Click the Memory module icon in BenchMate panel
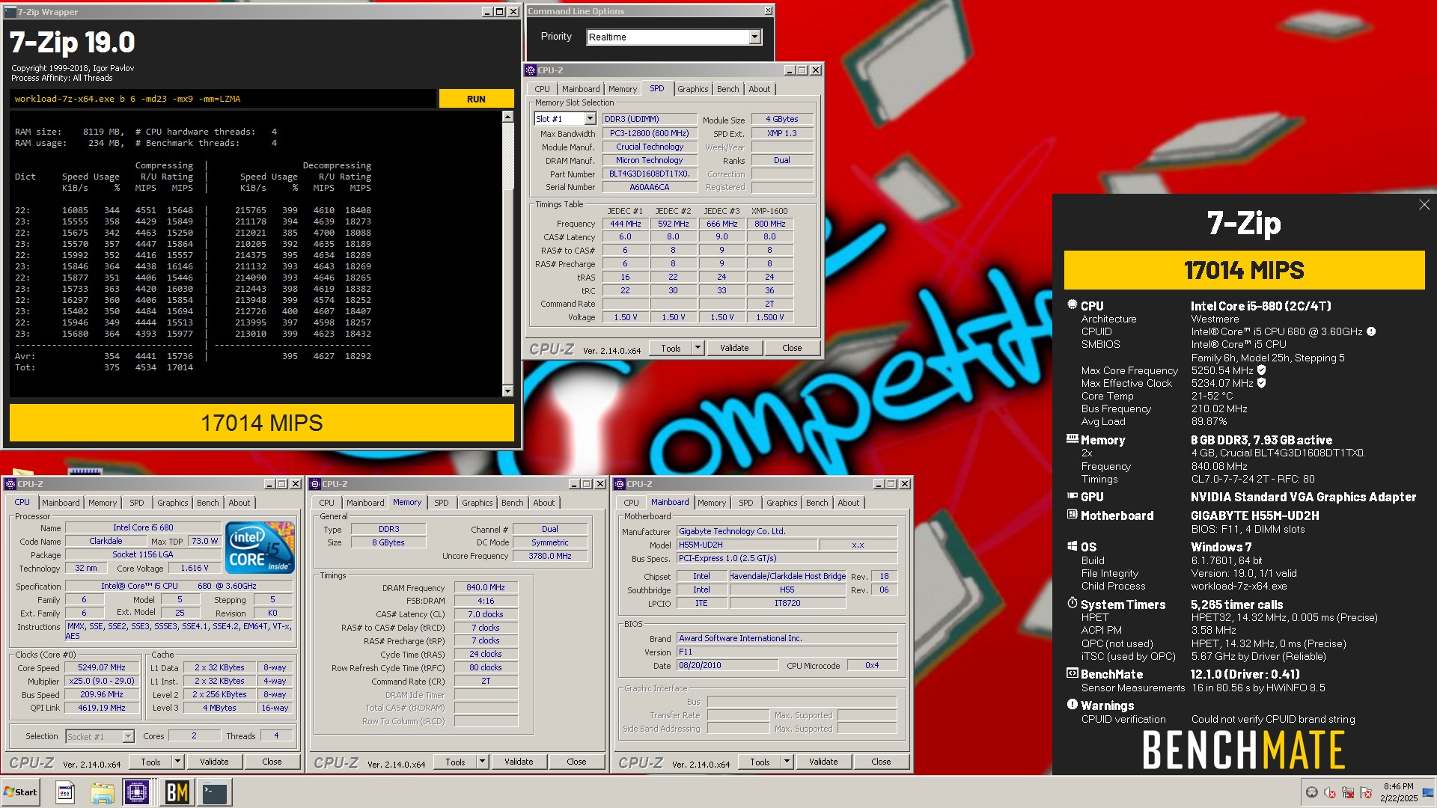 tap(1072, 439)
